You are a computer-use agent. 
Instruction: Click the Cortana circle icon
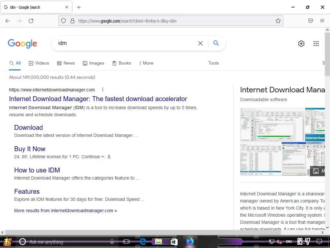point(23,242)
